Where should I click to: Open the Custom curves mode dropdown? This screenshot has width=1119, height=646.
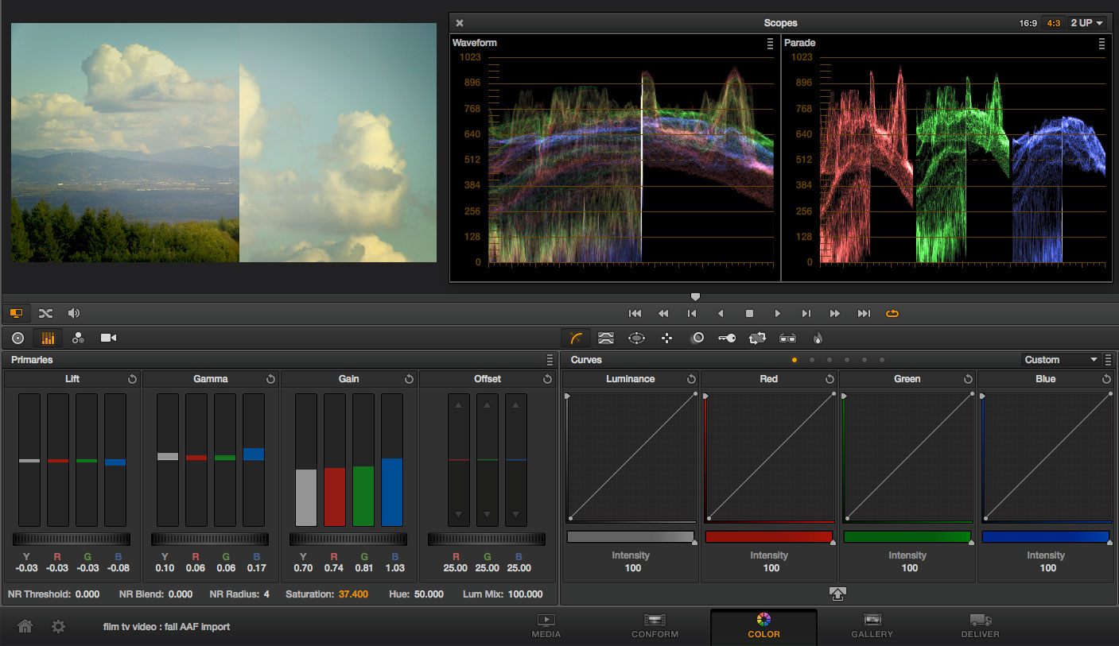[1060, 360]
